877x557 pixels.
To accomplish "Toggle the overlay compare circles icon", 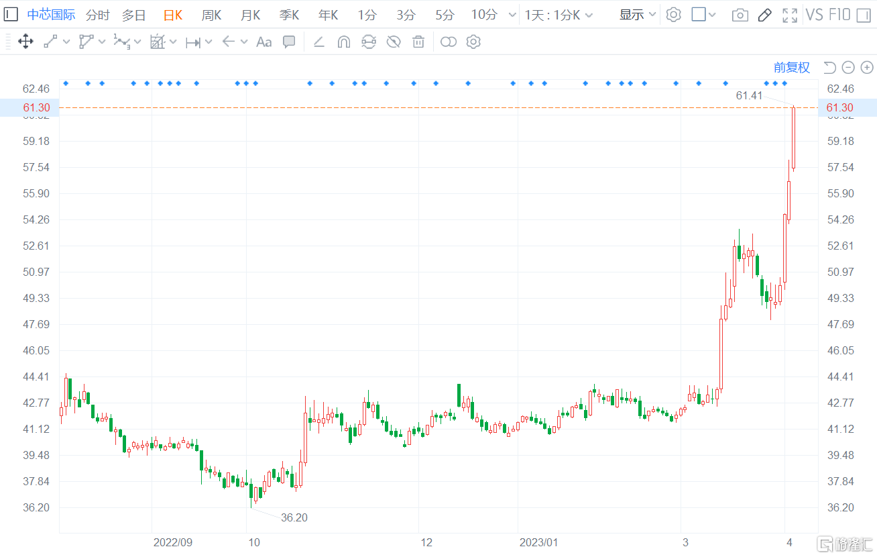I will 449,42.
